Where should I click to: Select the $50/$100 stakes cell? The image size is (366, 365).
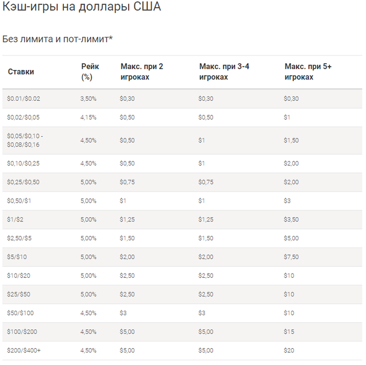tap(20, 313)
